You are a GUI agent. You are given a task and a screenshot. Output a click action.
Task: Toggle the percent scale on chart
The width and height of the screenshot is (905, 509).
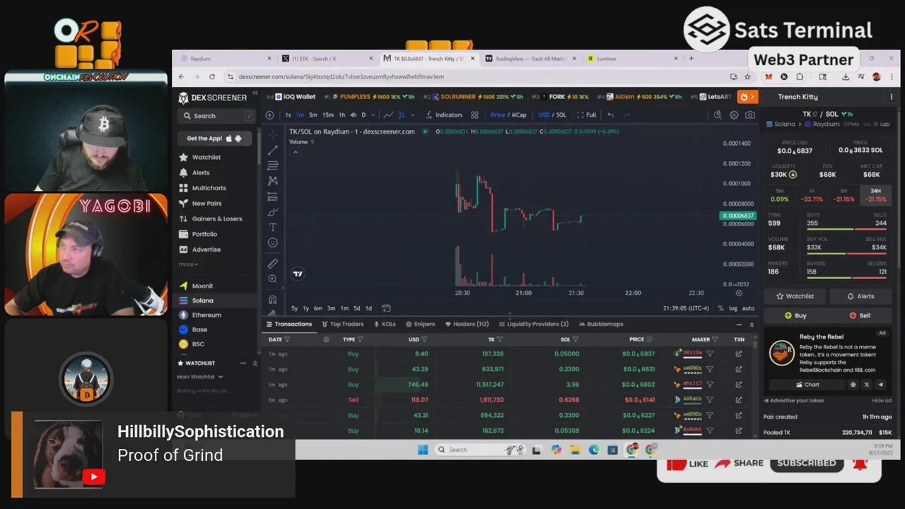tap(720, 308)
